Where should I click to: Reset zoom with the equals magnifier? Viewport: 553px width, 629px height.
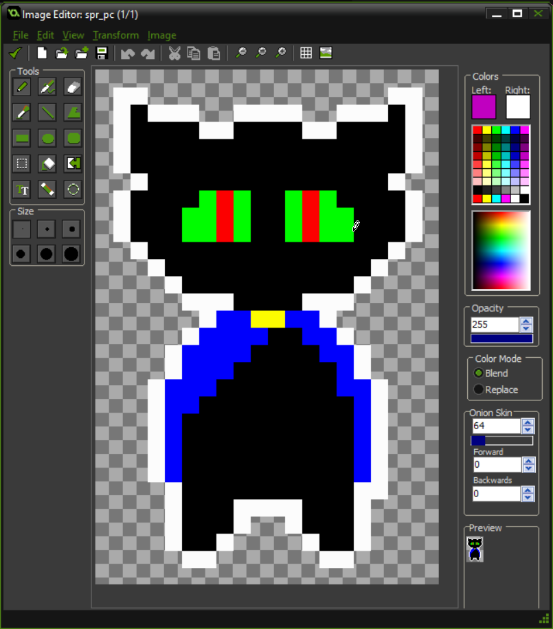pyautogui.click(x=261, y=53)
